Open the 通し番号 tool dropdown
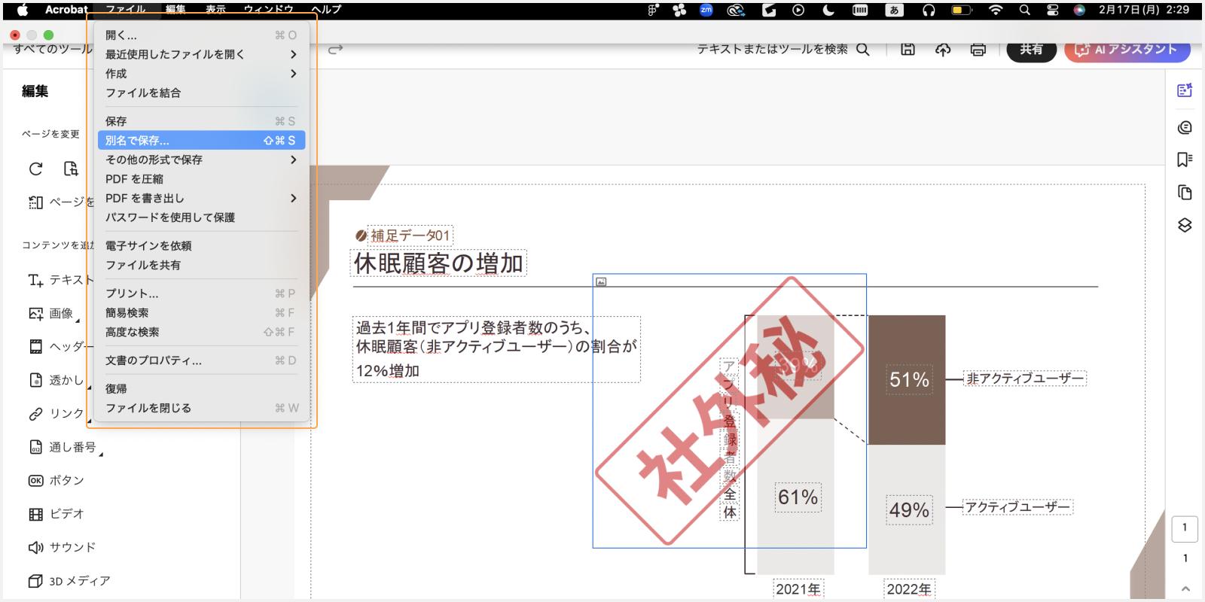Image resolution: width=1205 pixels, height=602 pixels. click(x=101, y=454)
